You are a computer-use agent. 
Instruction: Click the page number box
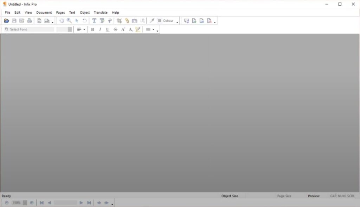(x=65, y=203)
